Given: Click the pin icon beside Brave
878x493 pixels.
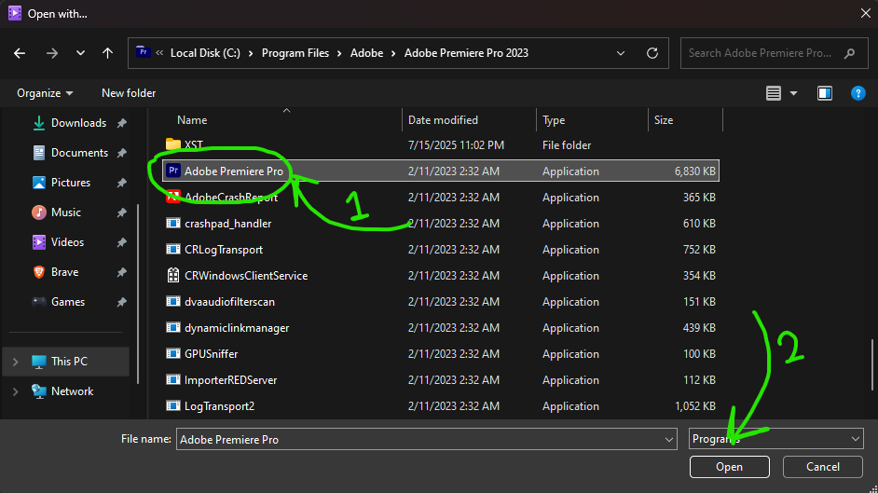Looking at the screenshot, I should (x=121, y=272).
